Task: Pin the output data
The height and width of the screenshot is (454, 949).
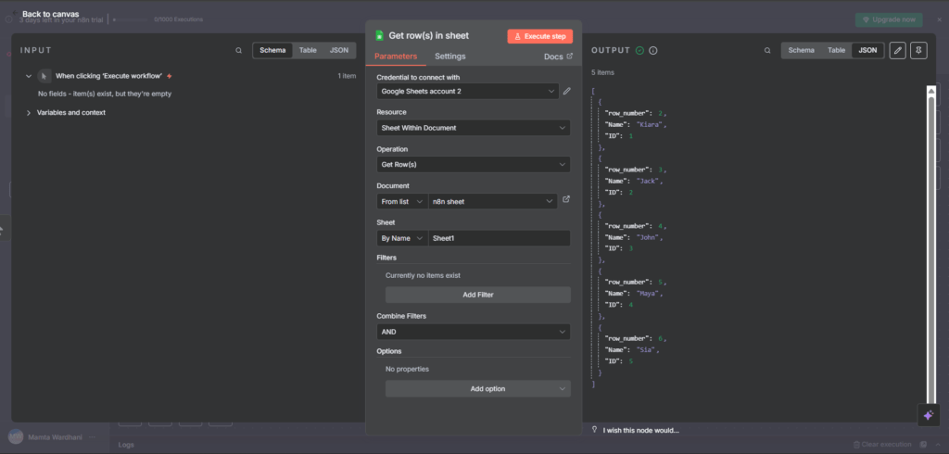Action: pos(918,50)
